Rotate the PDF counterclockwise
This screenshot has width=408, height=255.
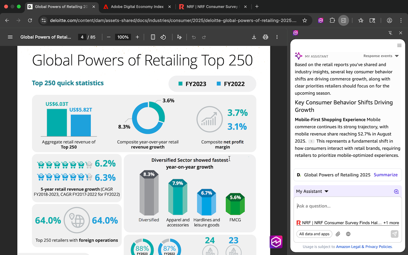163,37
